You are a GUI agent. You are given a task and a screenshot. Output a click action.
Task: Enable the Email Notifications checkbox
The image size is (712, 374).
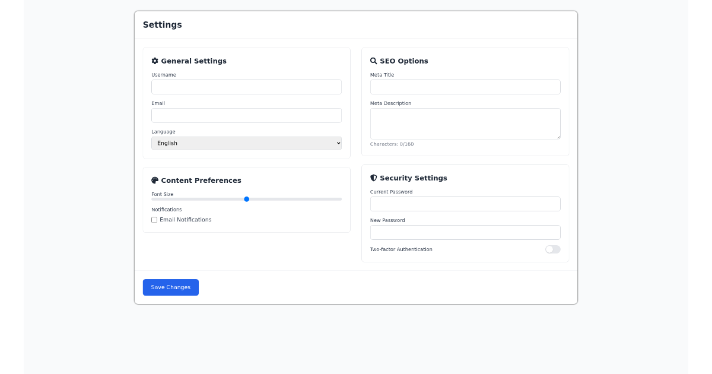(x=154, y=220)
